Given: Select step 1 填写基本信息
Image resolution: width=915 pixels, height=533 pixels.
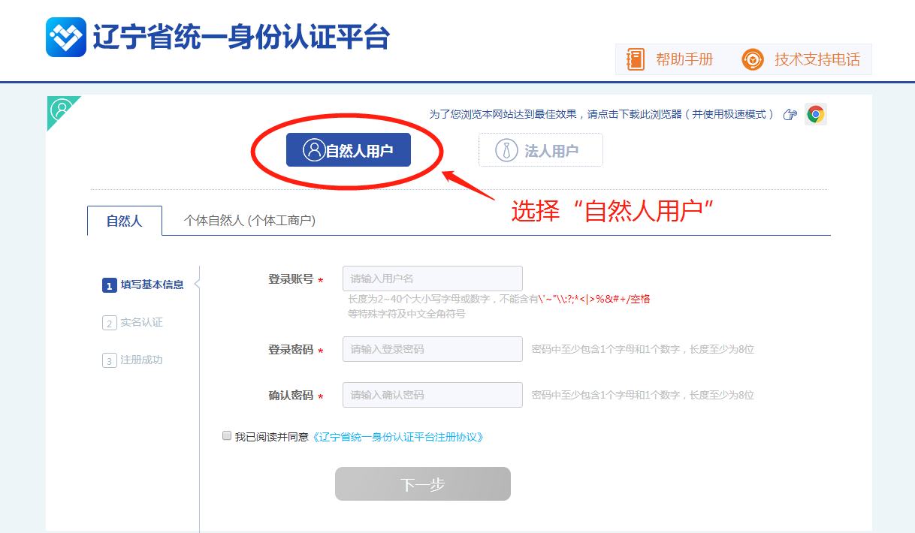Looking at the screenshot, I should 143,285.
